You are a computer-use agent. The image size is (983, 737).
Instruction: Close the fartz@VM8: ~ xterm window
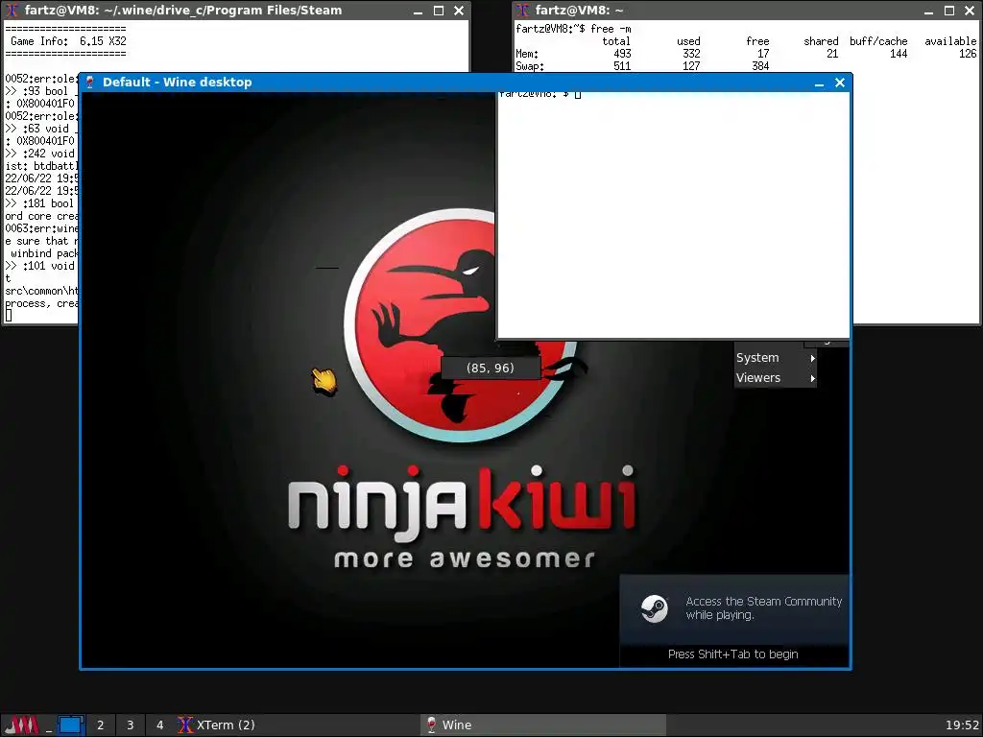[x=970, y=11]
